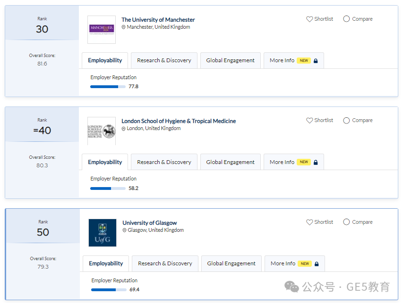Switch to London School's Research & Discovery tab
Screen dimensions: 403x303
pyautogui.click(x=164, y=162)
